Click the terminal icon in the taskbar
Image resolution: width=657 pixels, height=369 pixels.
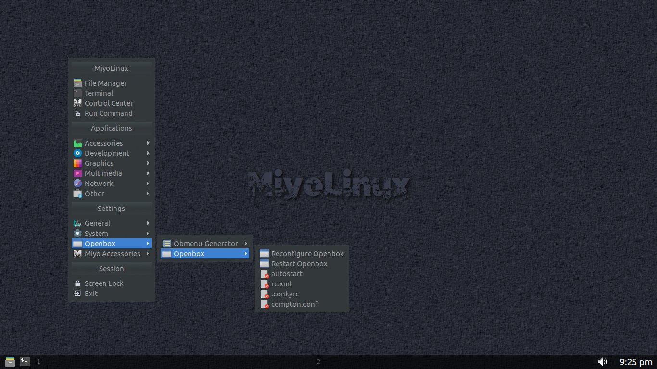(x=24, y=361)
